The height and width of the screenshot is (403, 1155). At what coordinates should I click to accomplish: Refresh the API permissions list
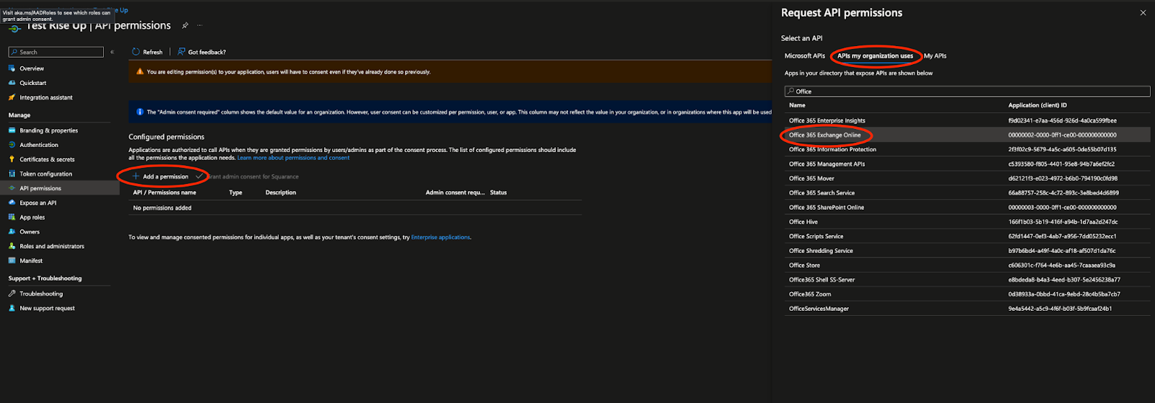147,52
